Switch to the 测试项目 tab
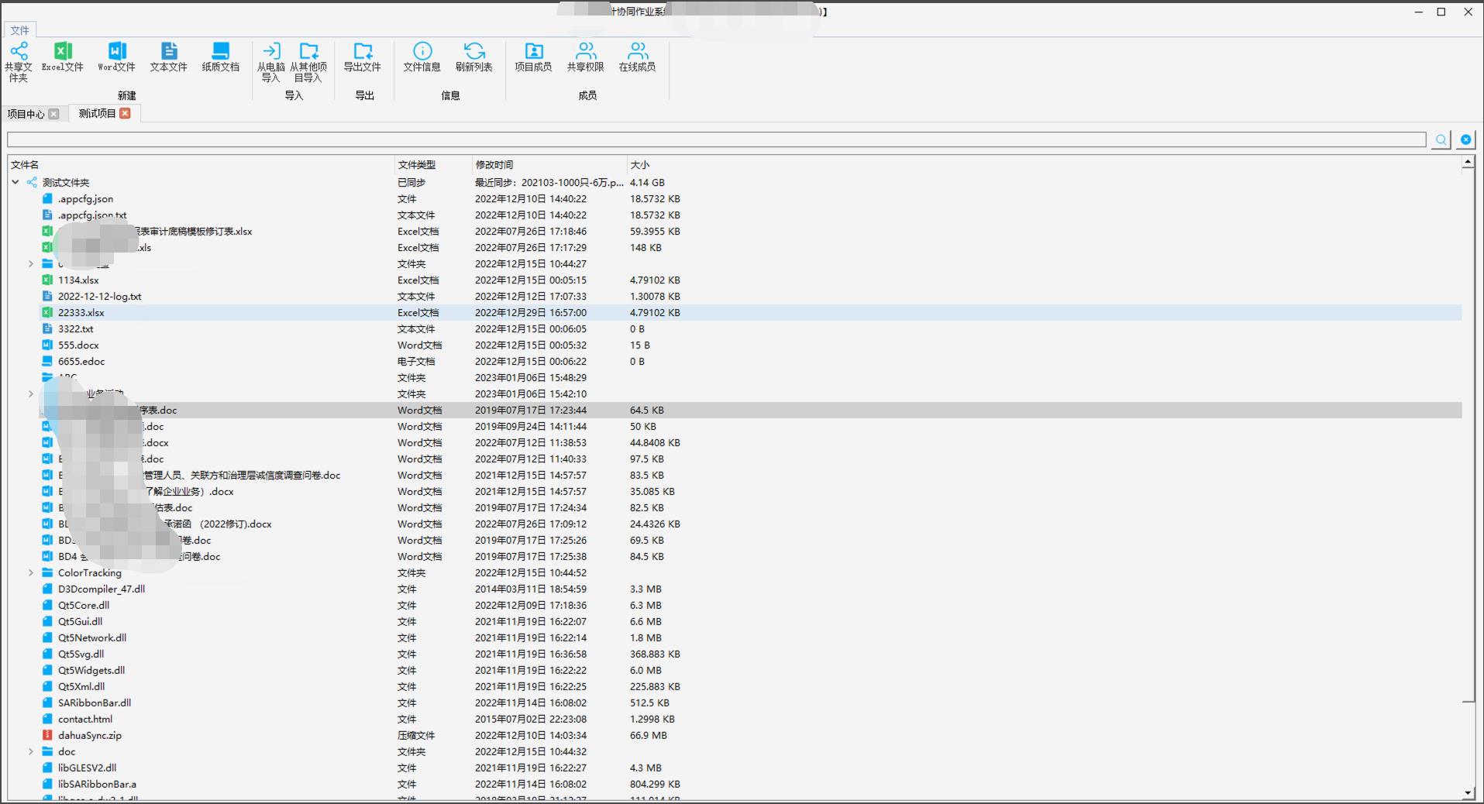This screenshot has width=1484, height=804. 97,113
